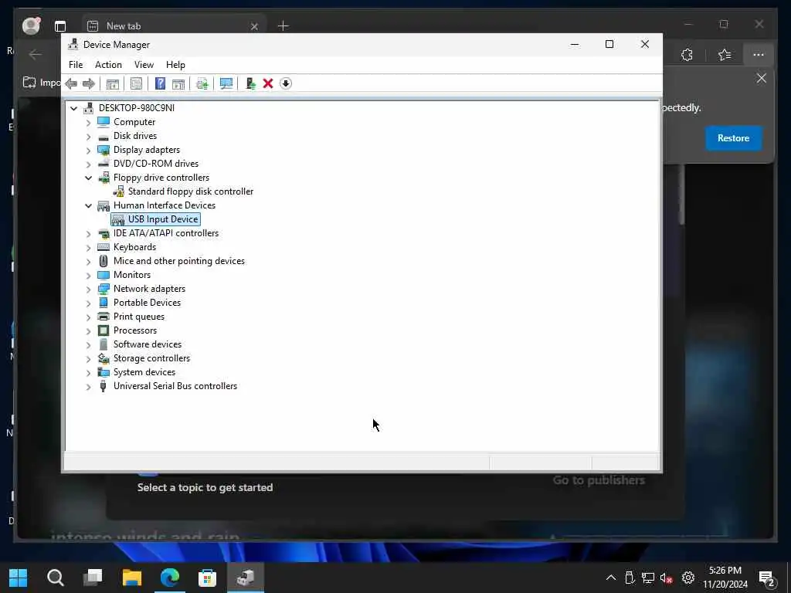Image resolution: width=791 pixels, height=593 pixels.
Task: Click Scan for hardware changes monitor icon
Action: 226,83
